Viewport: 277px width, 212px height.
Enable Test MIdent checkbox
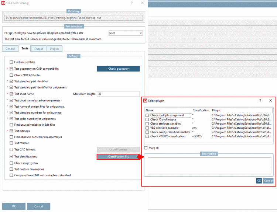11,143
